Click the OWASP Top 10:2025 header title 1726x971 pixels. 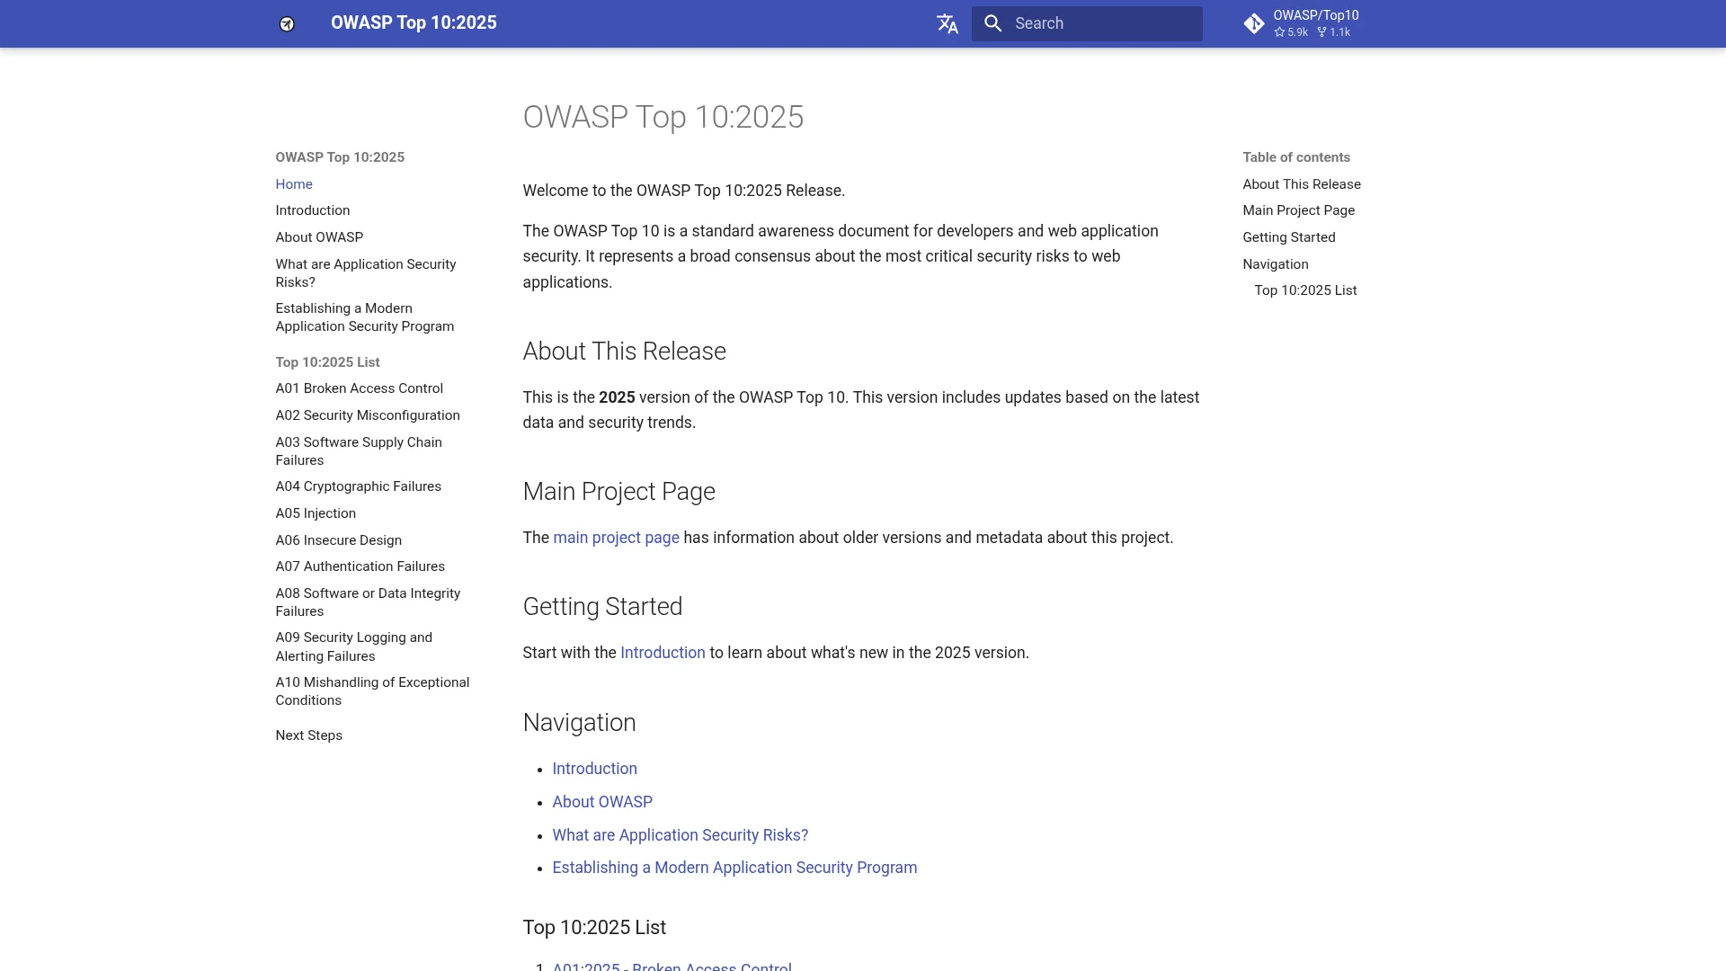tap(414, 23)
